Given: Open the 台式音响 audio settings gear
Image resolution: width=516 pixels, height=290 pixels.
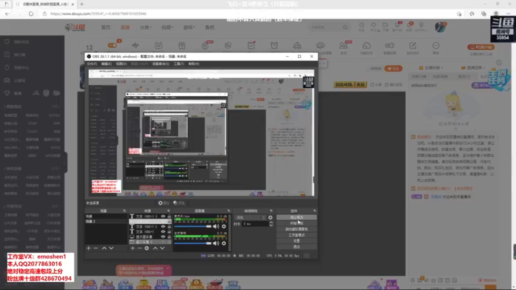Looking at the screenshot, I should click(x=224, y=244).
